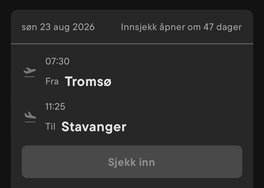Screen dimensions: 264x188
Task: Click the 11:25 arrival time
Action: [55, 106]
